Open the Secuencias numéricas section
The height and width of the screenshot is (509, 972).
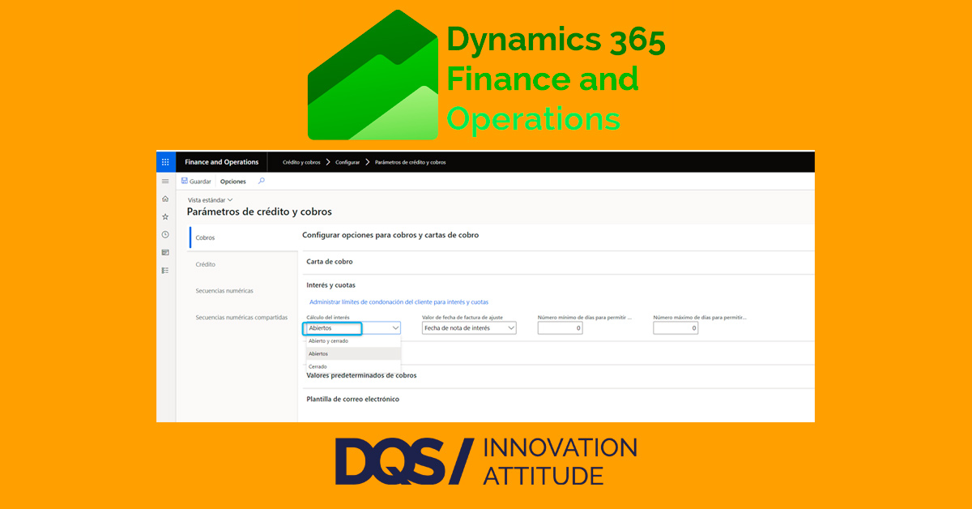(x=225, y=290)
